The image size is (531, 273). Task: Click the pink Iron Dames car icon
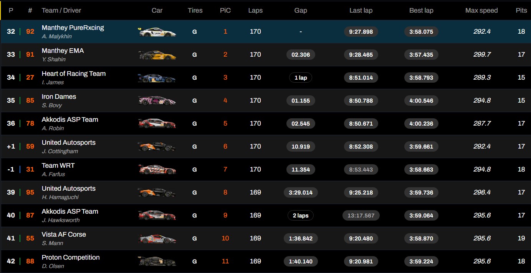157,101
